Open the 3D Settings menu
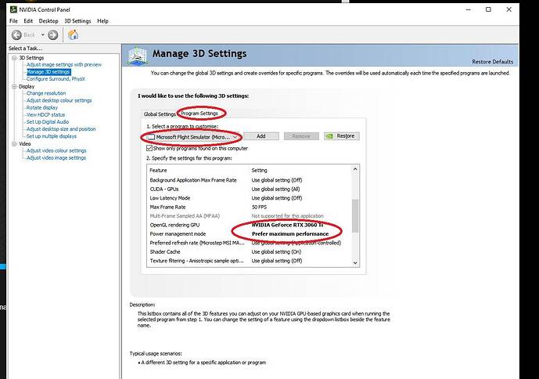Viewport: 539px width, 379px height. pos(77,21)
